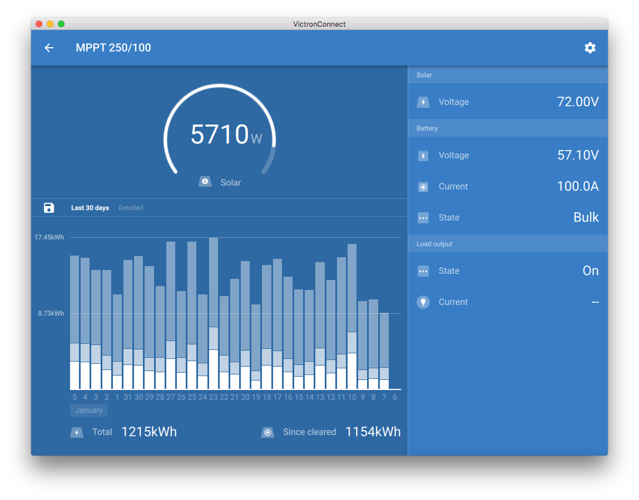
Task: Click the January month label
Action: (x=89, y=411)
